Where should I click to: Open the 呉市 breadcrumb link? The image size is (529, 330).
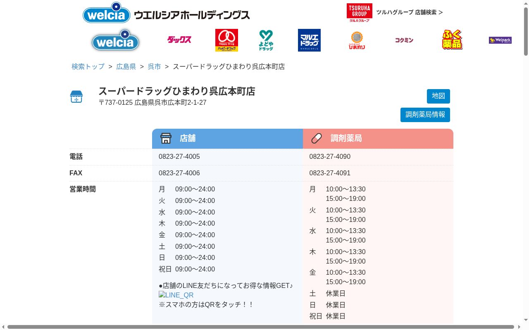[x=155, y=66]
